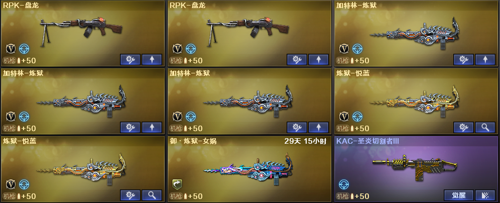Click the 御·炼狱-女娲 weapon title
This screenshot has height=203, width=500.
(x=193, y=141)
